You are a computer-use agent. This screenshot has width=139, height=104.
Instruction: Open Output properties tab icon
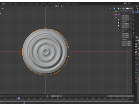[136, 47]
